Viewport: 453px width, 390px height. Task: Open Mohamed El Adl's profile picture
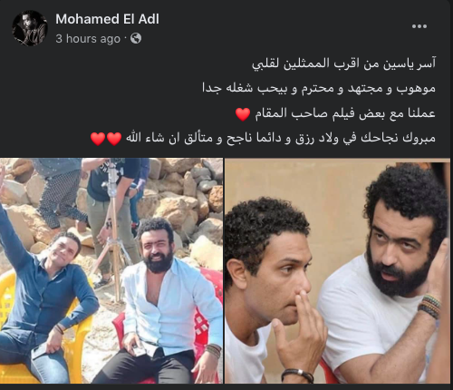(x=30, y=28)
